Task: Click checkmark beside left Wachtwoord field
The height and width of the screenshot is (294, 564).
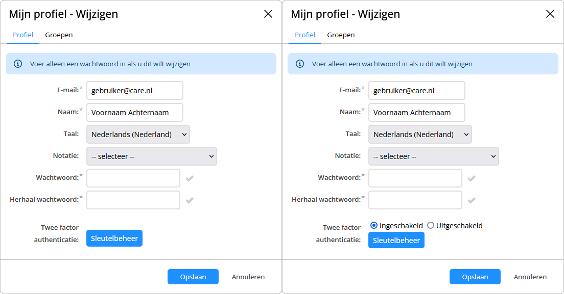Action: (190, 178)
